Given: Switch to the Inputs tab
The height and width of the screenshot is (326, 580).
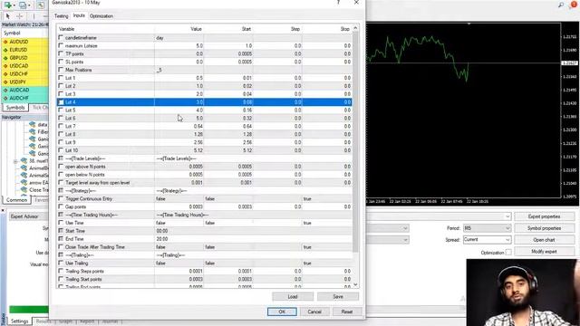Looking at the screenshot, I should pos(79,15).
